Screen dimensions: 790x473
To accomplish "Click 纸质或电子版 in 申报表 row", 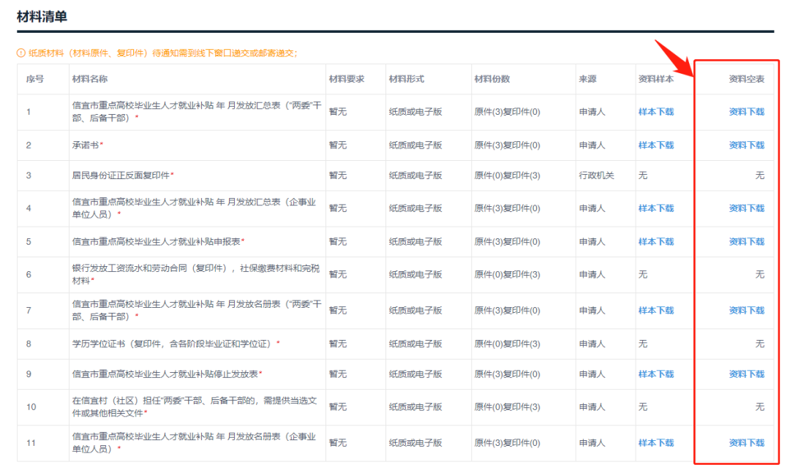I will 415,242.
